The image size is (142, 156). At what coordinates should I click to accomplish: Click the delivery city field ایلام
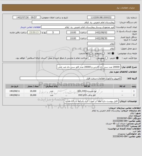[101, 48]
